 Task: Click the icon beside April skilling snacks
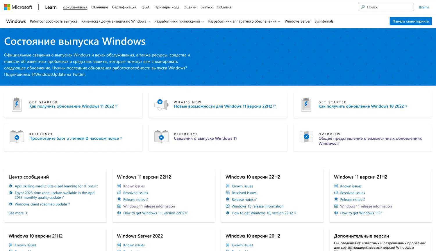11,186
